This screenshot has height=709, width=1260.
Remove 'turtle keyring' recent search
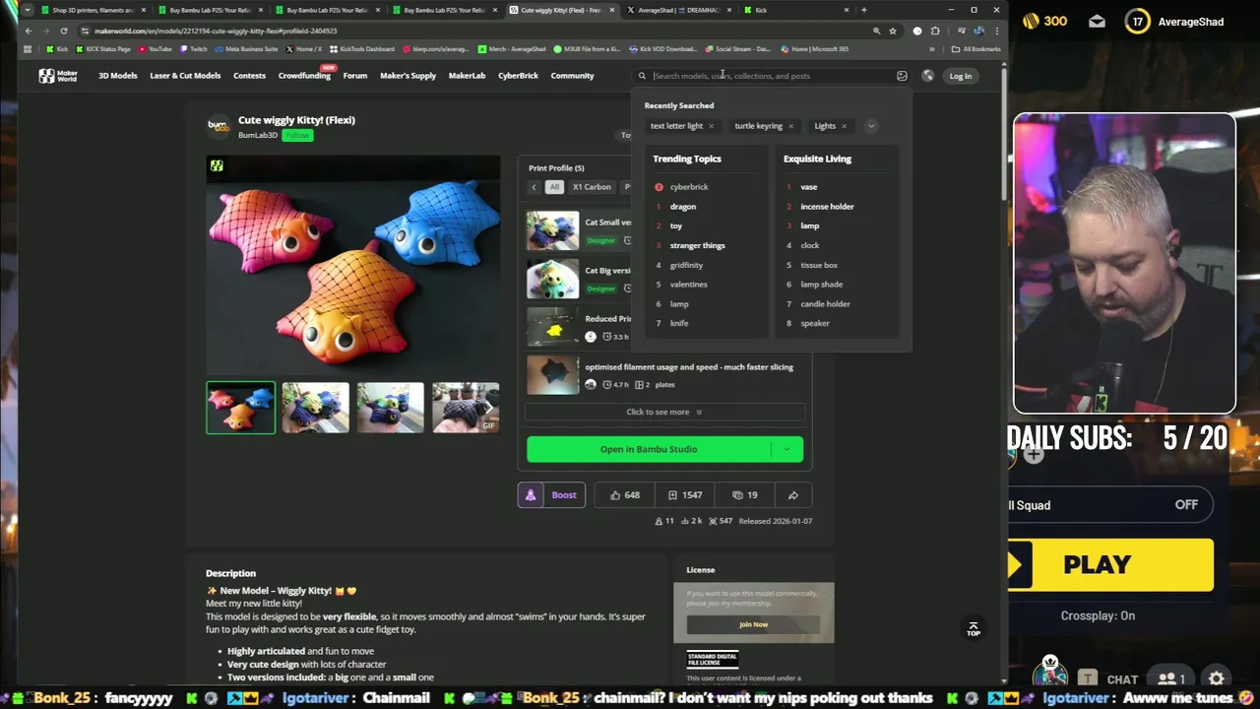click(x=790, y=126)
